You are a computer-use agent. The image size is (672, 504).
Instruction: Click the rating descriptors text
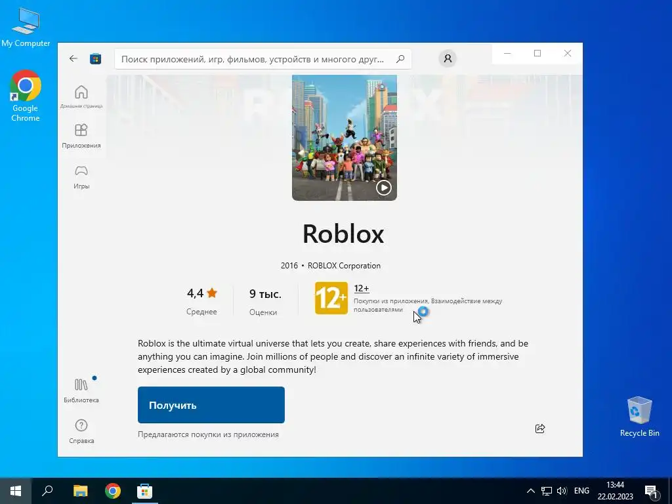428,305
